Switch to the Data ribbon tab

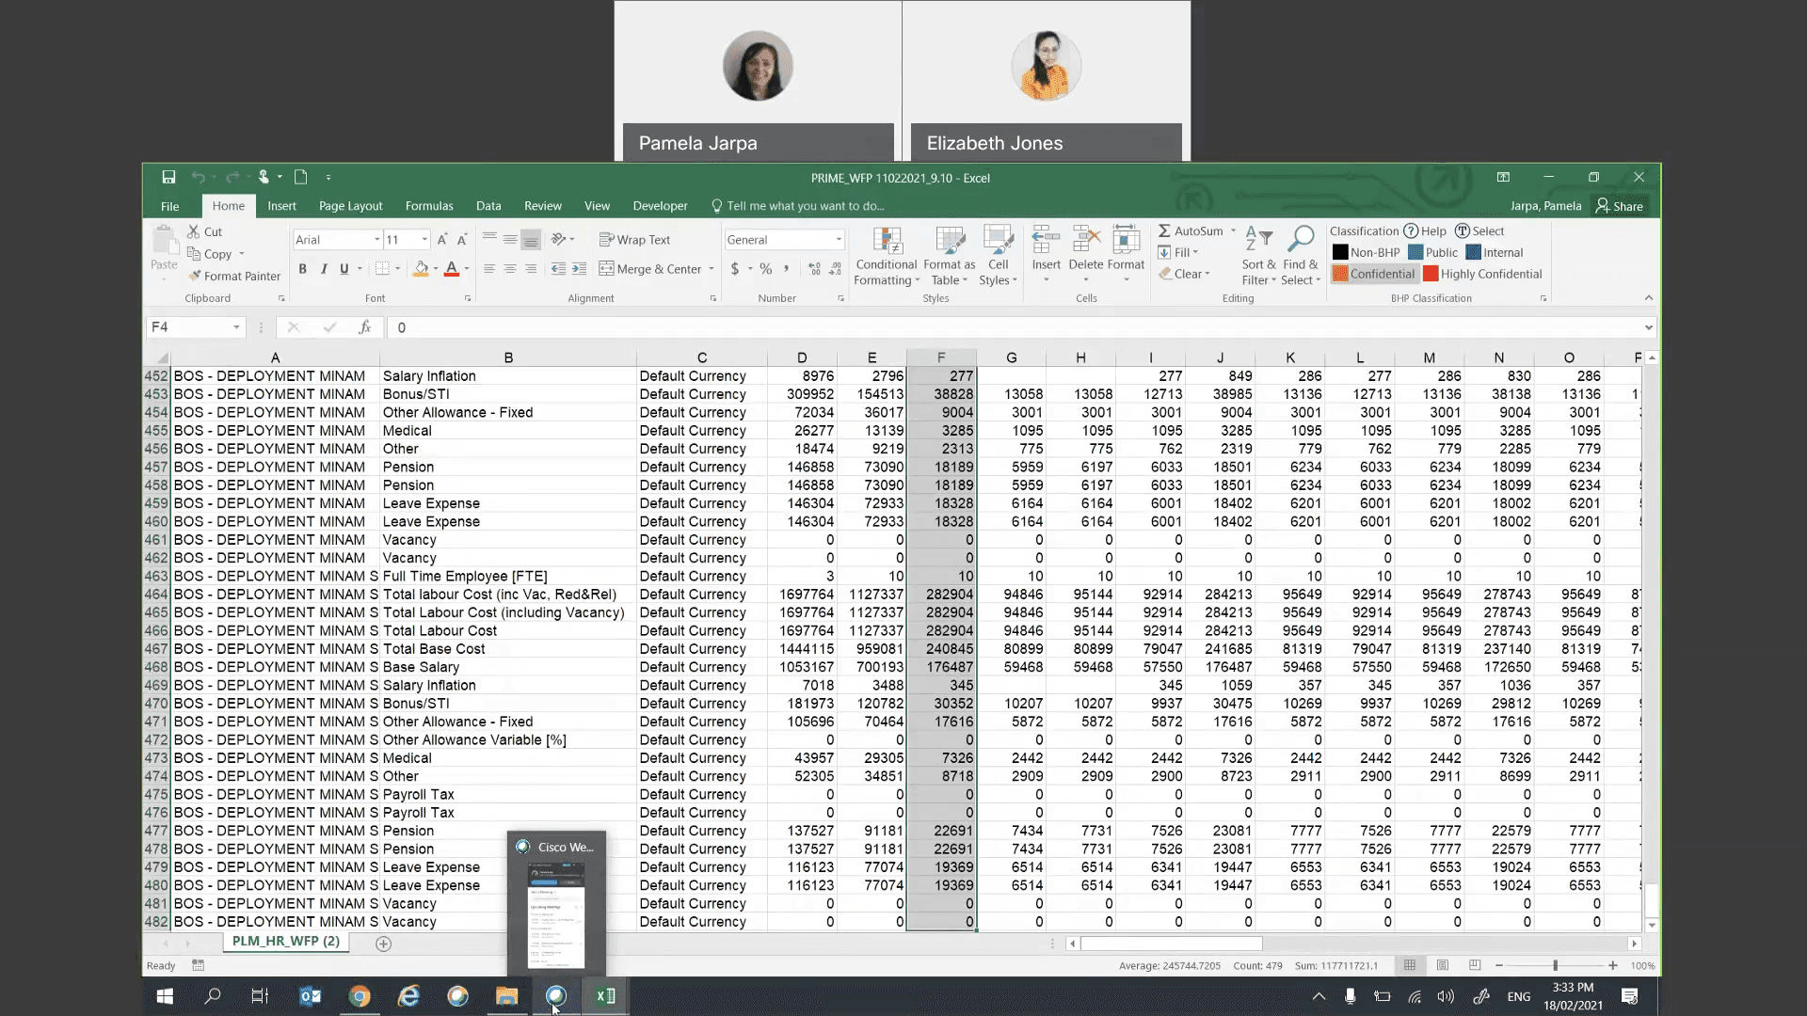[x=488, y=206]
